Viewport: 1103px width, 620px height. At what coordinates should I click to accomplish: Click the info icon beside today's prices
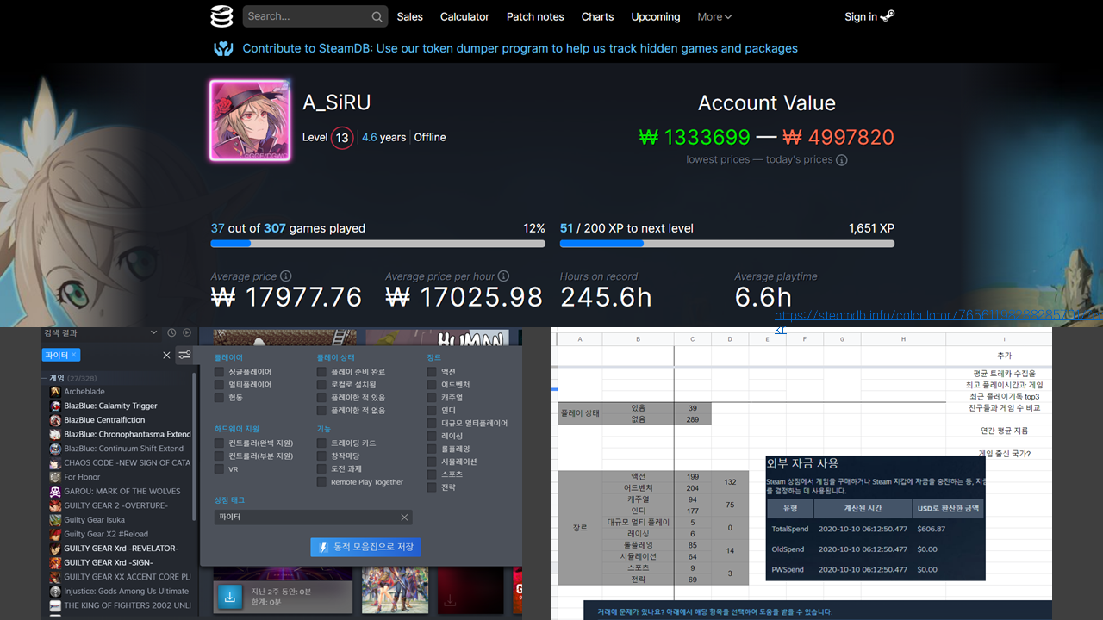pos(842,159)
